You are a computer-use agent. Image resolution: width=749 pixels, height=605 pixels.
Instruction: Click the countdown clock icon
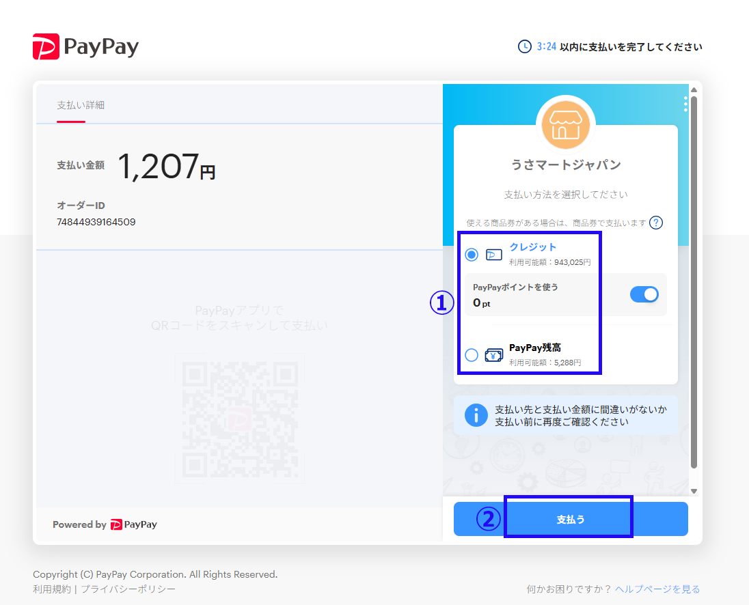(524, 46)
